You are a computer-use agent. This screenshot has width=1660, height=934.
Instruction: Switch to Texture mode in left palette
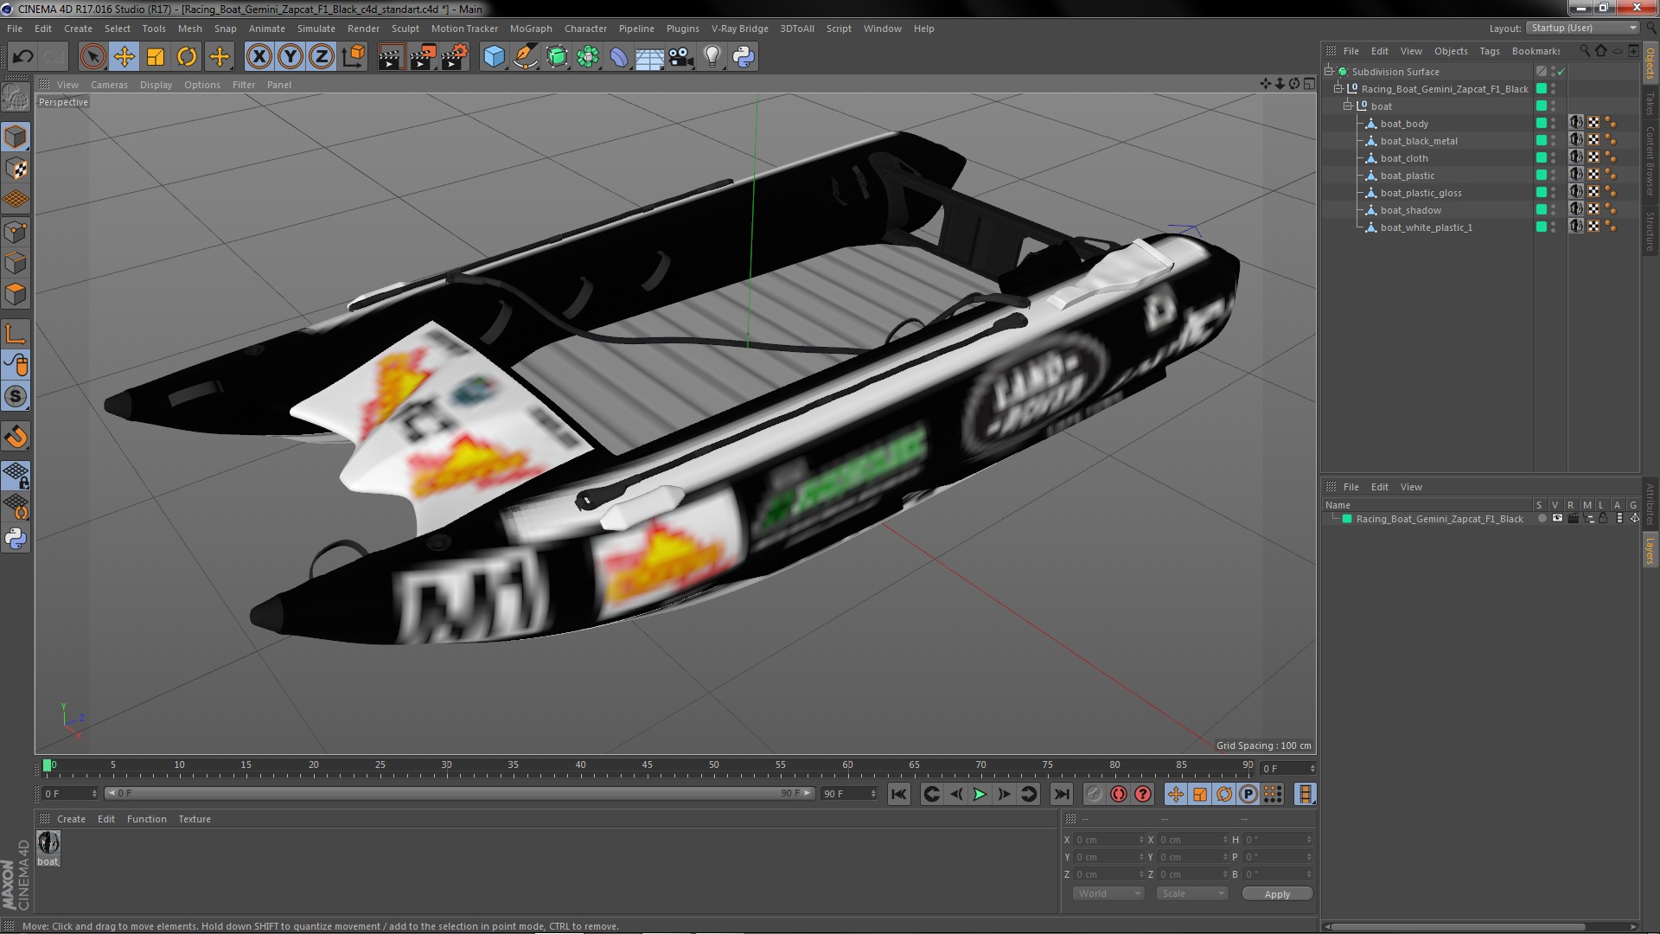[x=16, y=169]
